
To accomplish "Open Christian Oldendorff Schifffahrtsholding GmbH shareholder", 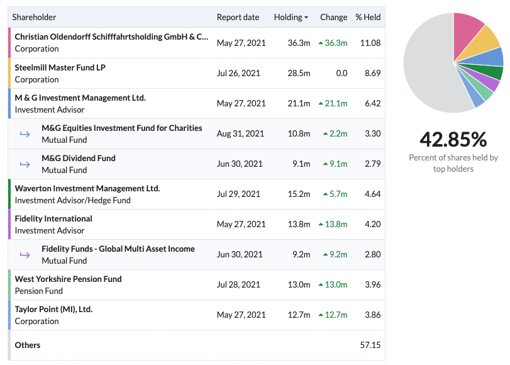I will click(x=111, y=36).
